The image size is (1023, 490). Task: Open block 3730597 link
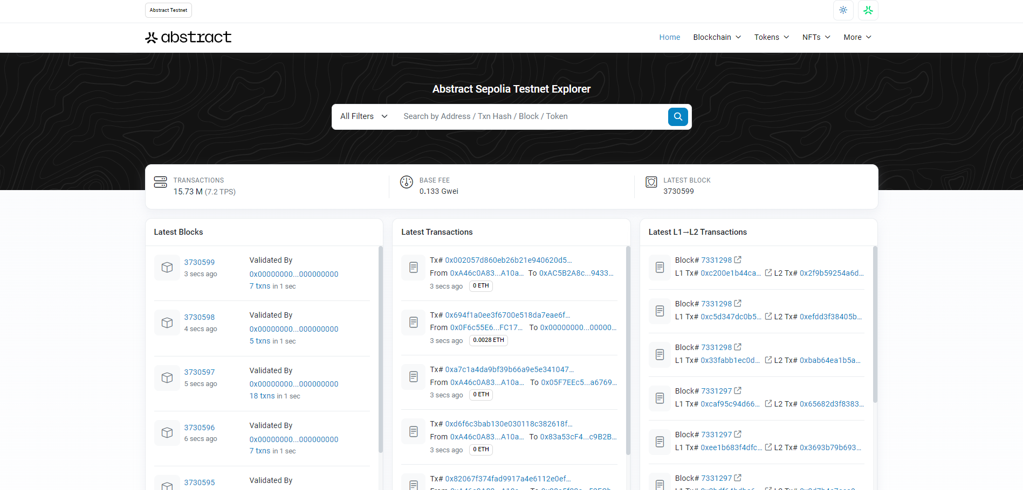pyautogui.click(x=199, y=372)
